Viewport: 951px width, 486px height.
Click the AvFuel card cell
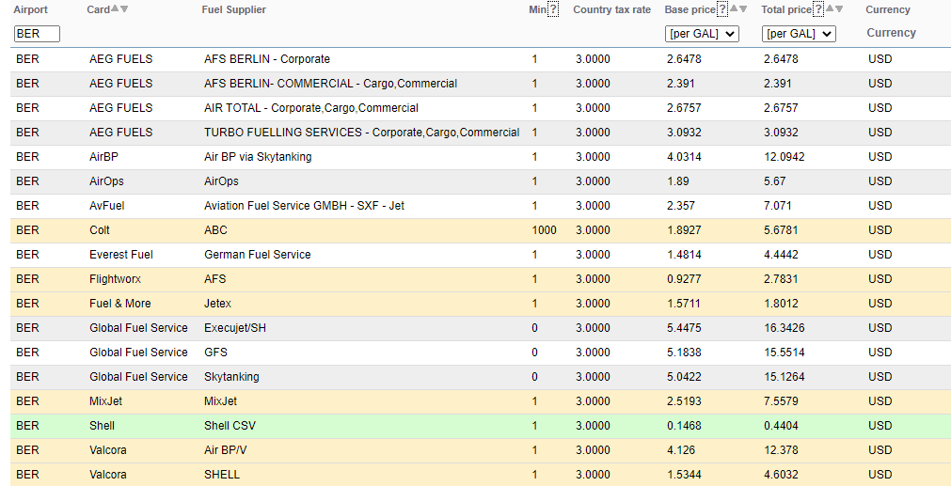(x=106, y=206)
